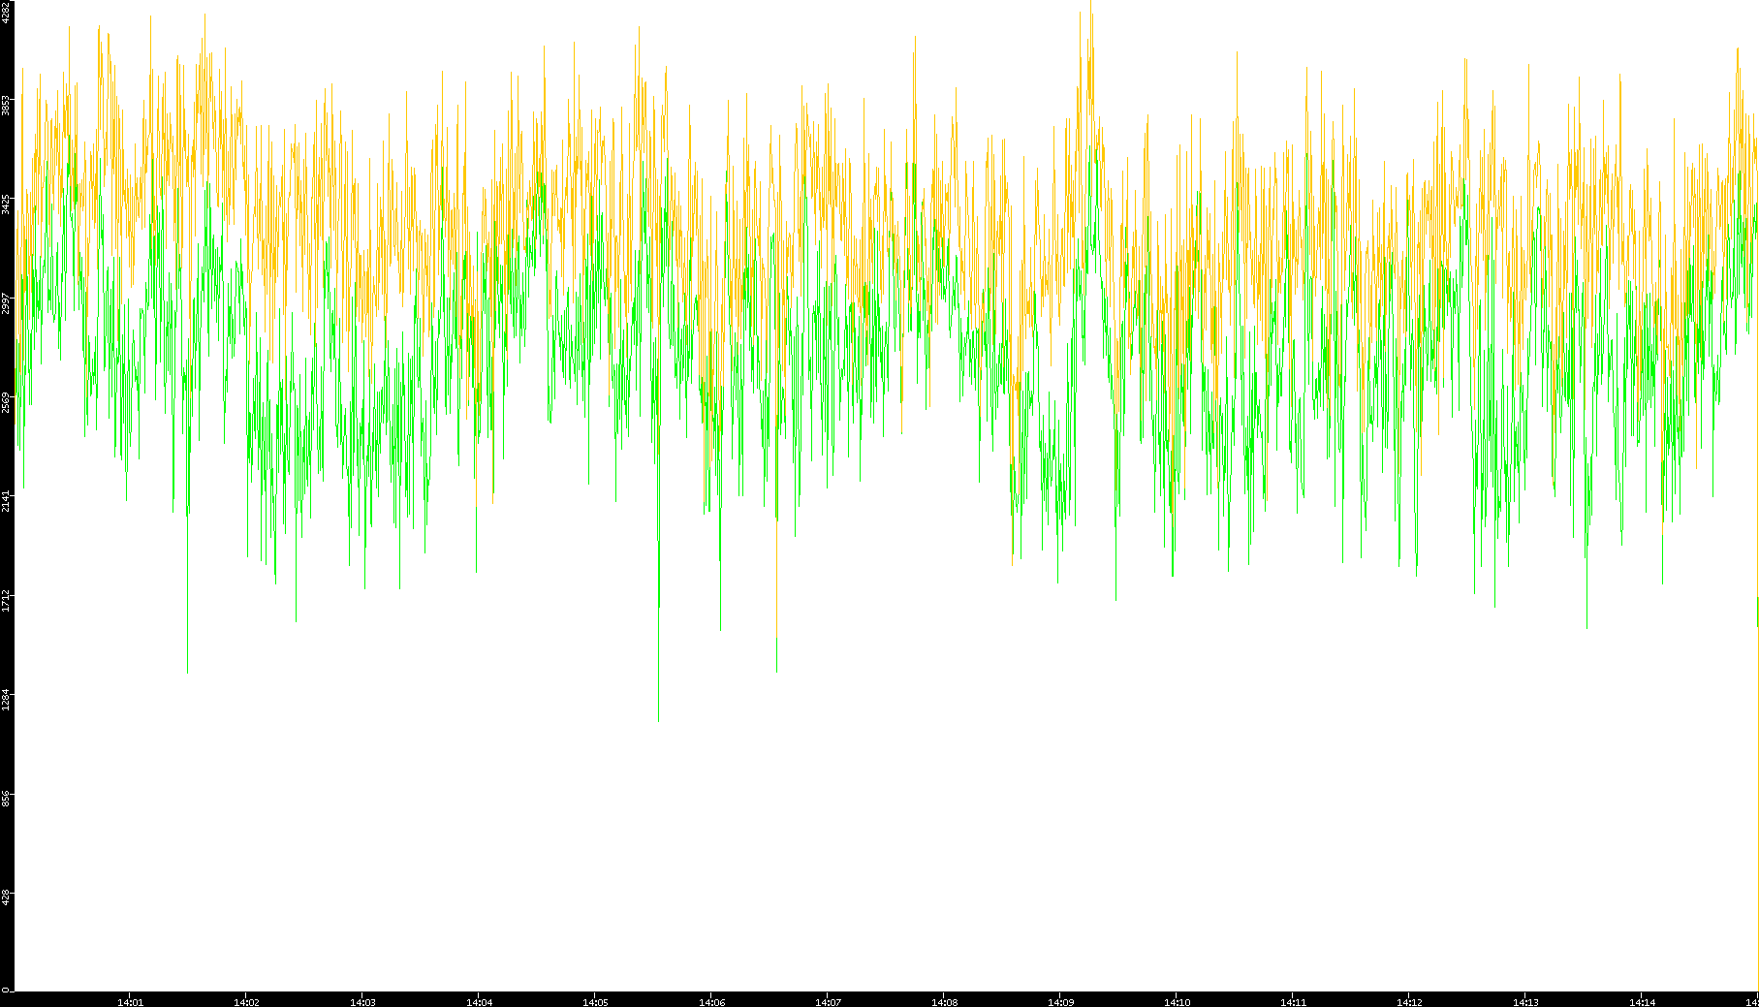Select the 14:10 time marker
The image size is (1759, 1007).
(x=1177, y=1001)
